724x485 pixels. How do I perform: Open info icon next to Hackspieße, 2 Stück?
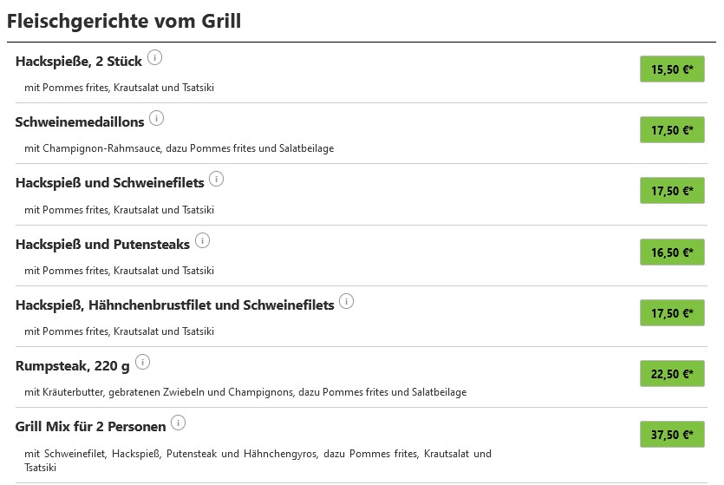tap(154, 58)
